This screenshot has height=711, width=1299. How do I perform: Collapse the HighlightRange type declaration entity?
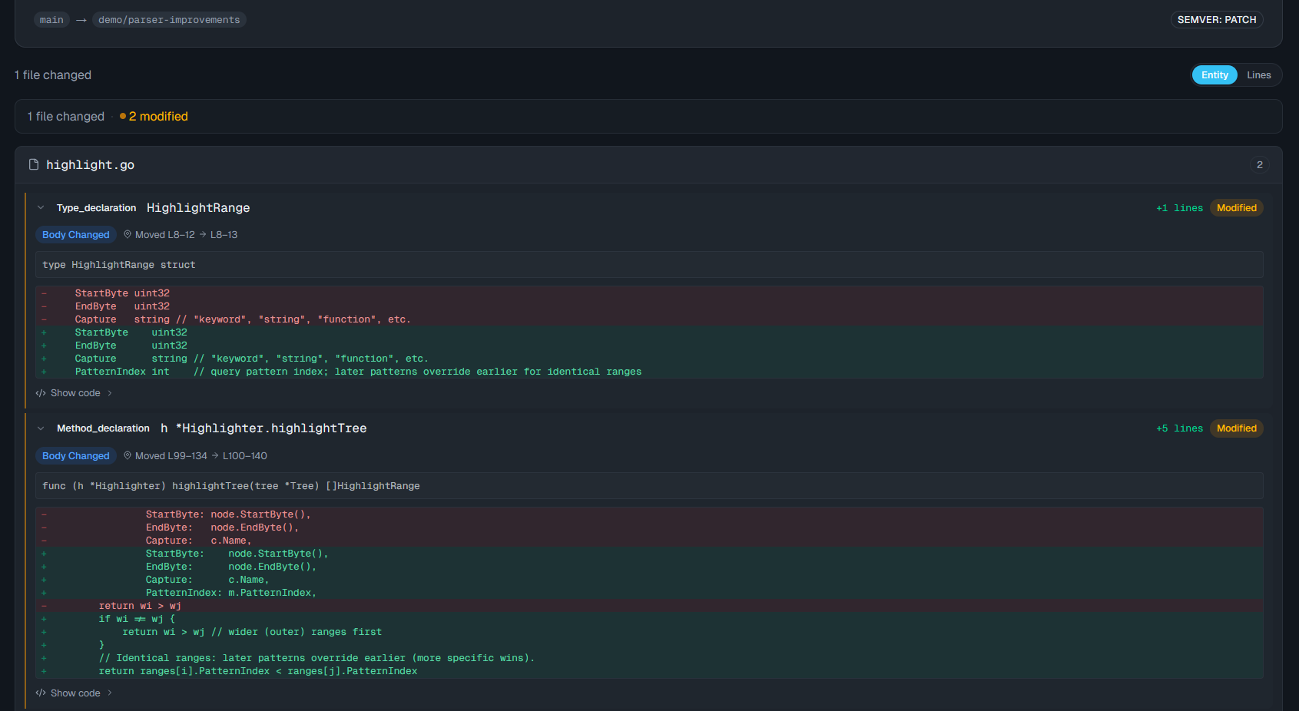41,207
